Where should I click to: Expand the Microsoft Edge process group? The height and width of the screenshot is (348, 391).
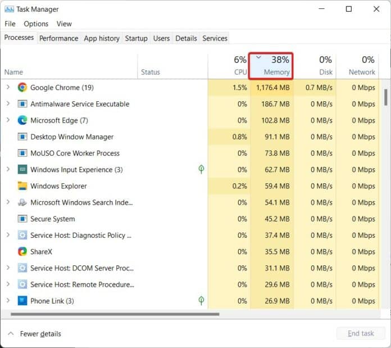pyautogui.click(x=8, y=120)
